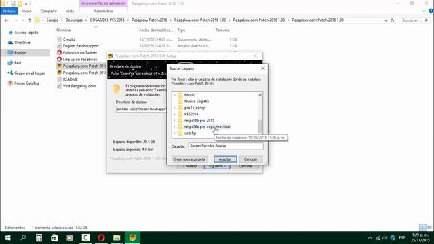Select Grupo en el hogar in sidebar
The image size is (434, 244).
pyautogui.click(x=29, y=73)
